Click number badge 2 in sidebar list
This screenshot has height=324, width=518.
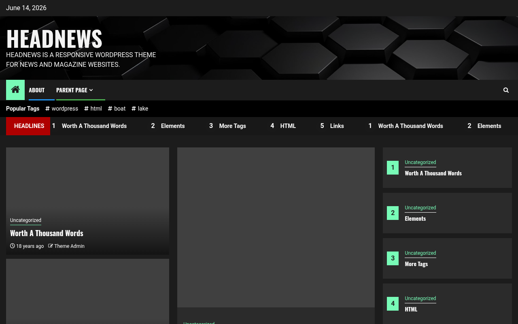393,213
